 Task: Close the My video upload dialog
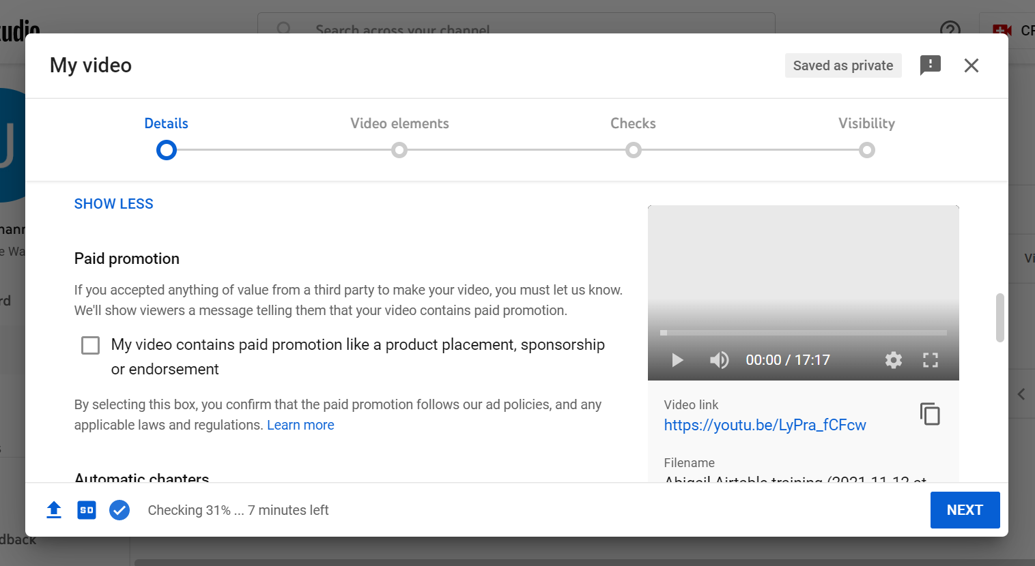pos(971,65)
